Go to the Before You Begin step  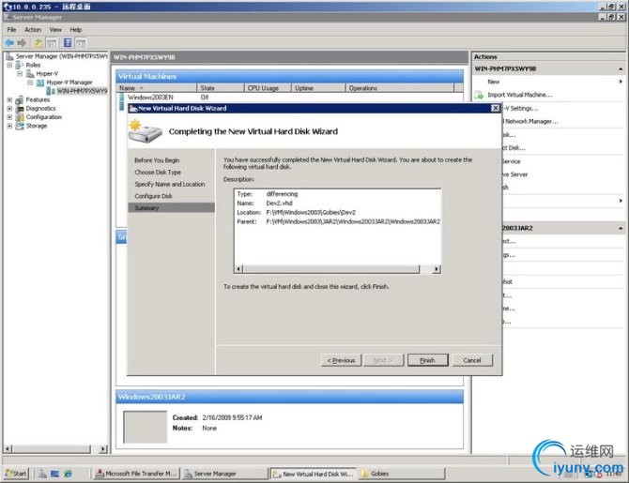click(157, 160)
